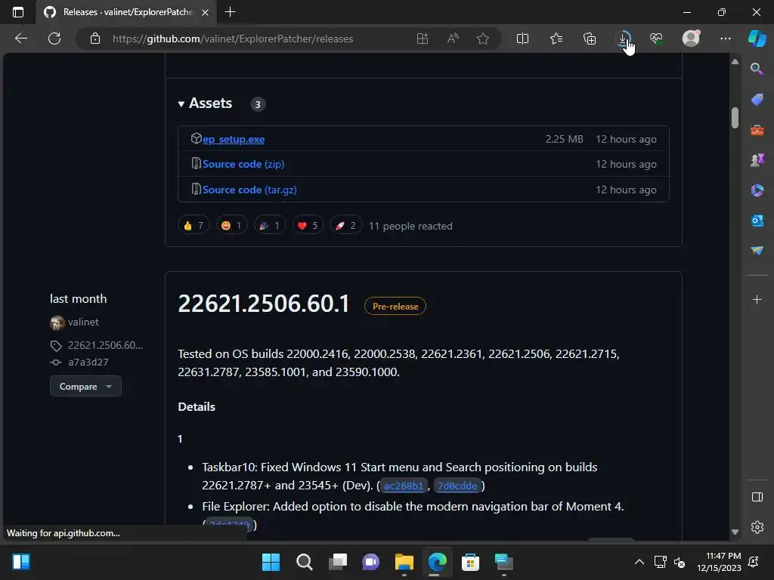Download Source code (zip)
Screen dimensions: 774x580
pos(243,164)
